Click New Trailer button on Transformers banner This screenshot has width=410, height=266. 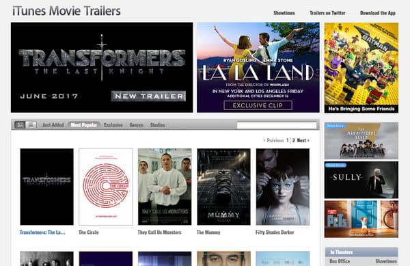click(148, 96)
